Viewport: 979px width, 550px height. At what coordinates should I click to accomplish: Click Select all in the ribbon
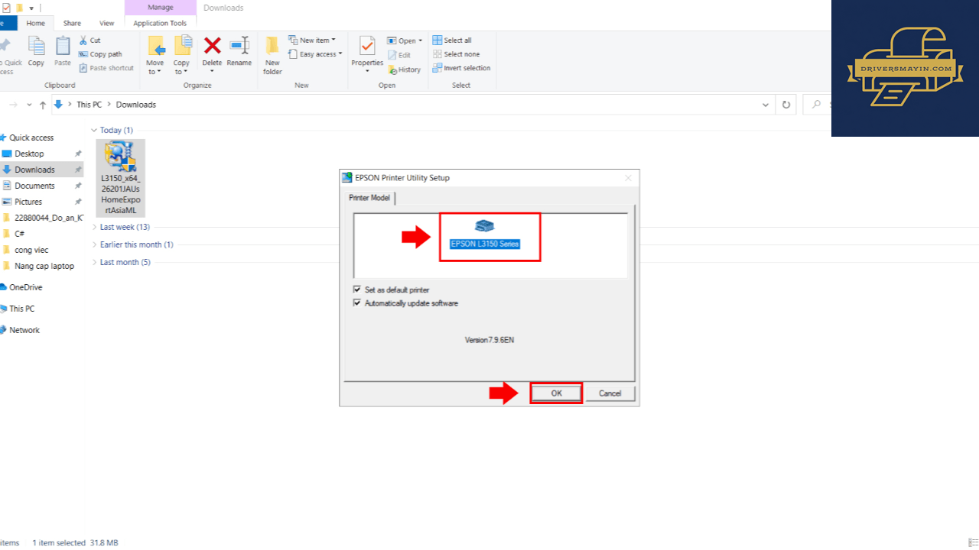tap(451, 40)
